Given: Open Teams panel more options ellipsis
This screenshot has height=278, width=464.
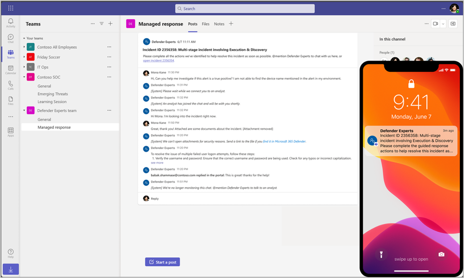Looking at the screenshot, I should pyautogui.click(x=92, y=24).
